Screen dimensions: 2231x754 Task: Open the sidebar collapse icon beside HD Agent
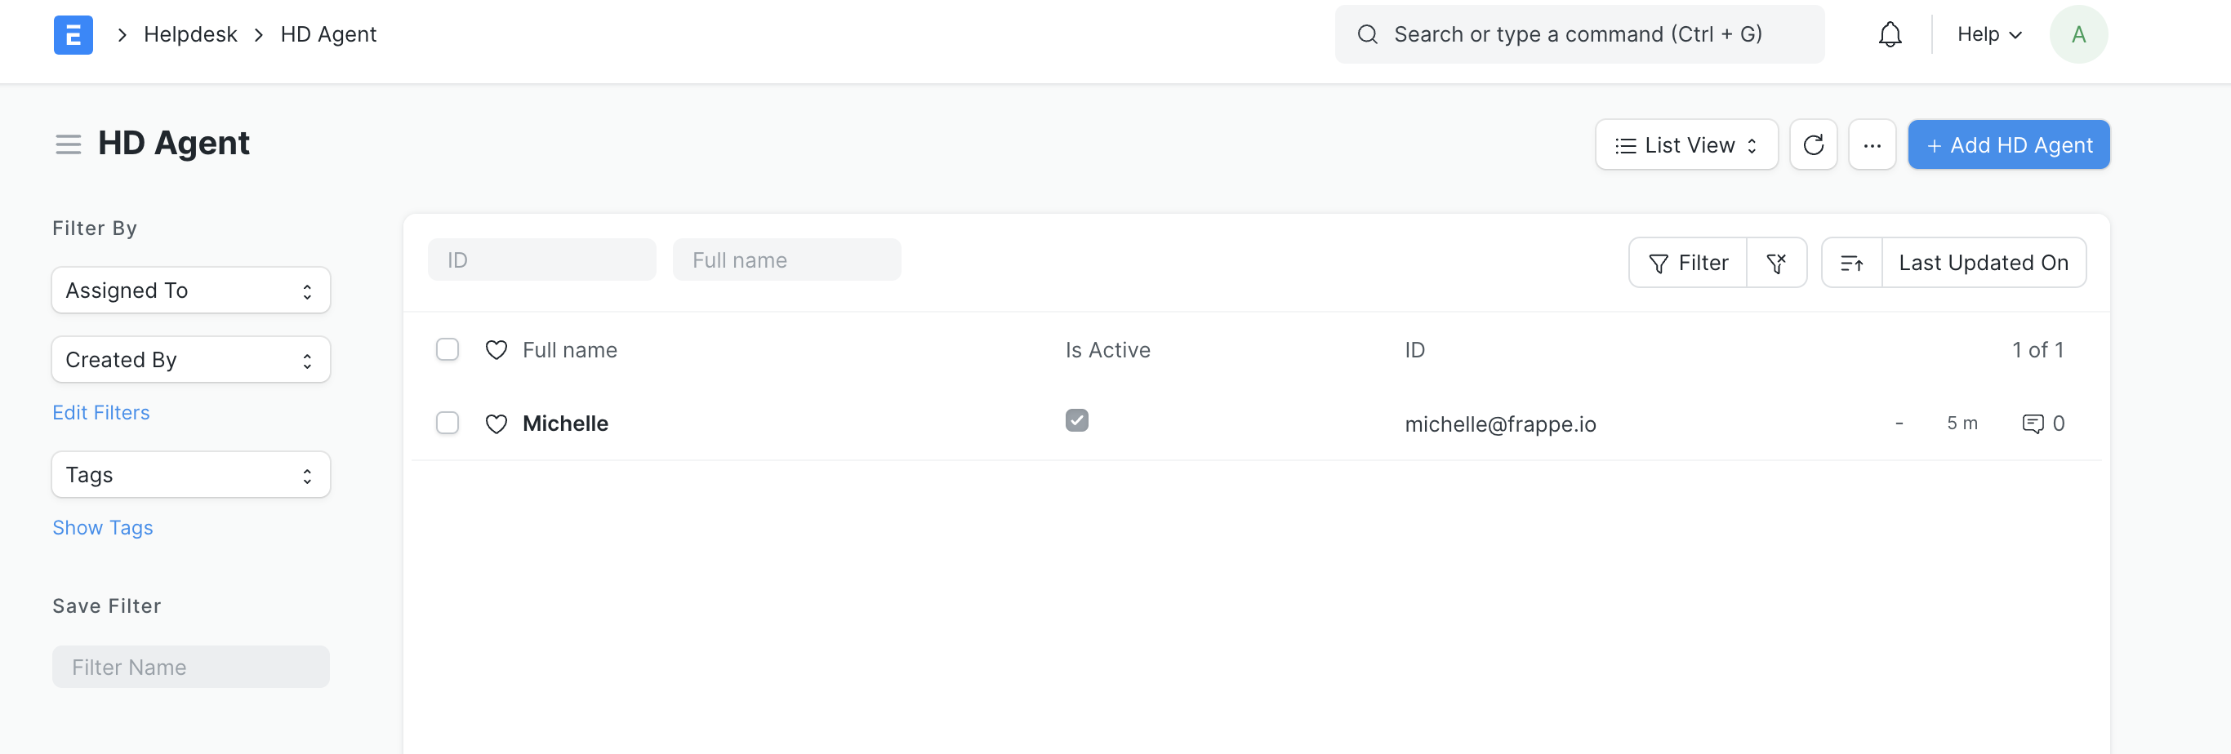(x=68, y=144)
